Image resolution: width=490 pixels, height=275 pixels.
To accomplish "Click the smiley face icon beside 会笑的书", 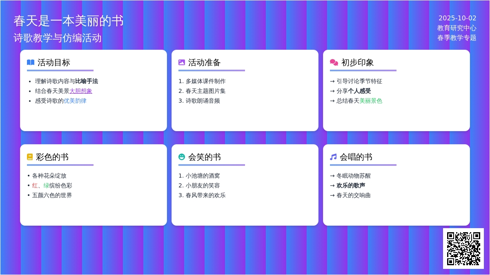I will [182, 157].
